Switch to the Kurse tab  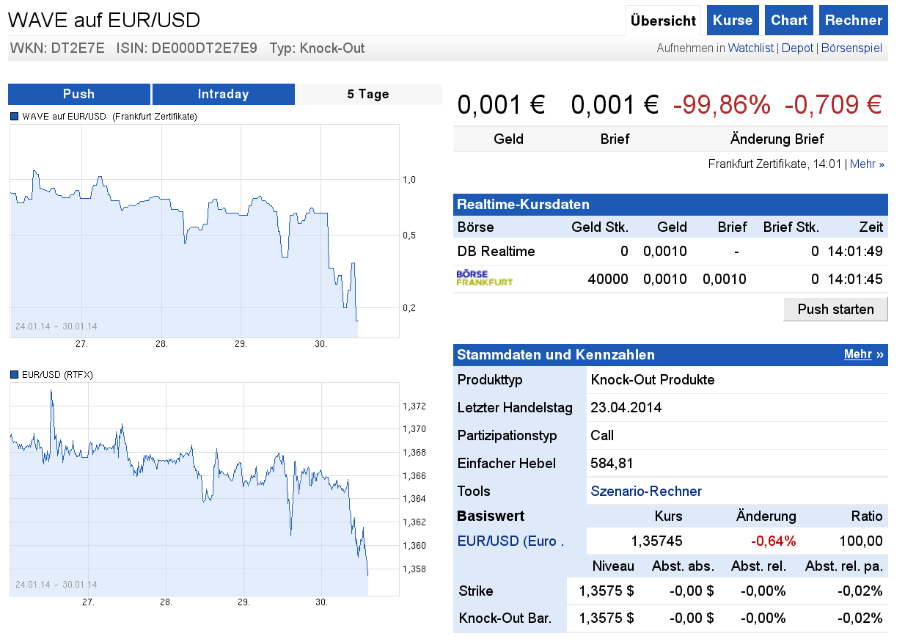(x=733, y=20)
